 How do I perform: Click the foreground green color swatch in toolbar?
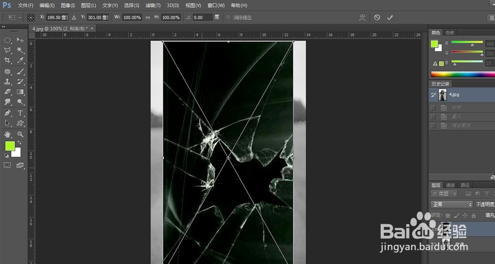coord(10,146)
